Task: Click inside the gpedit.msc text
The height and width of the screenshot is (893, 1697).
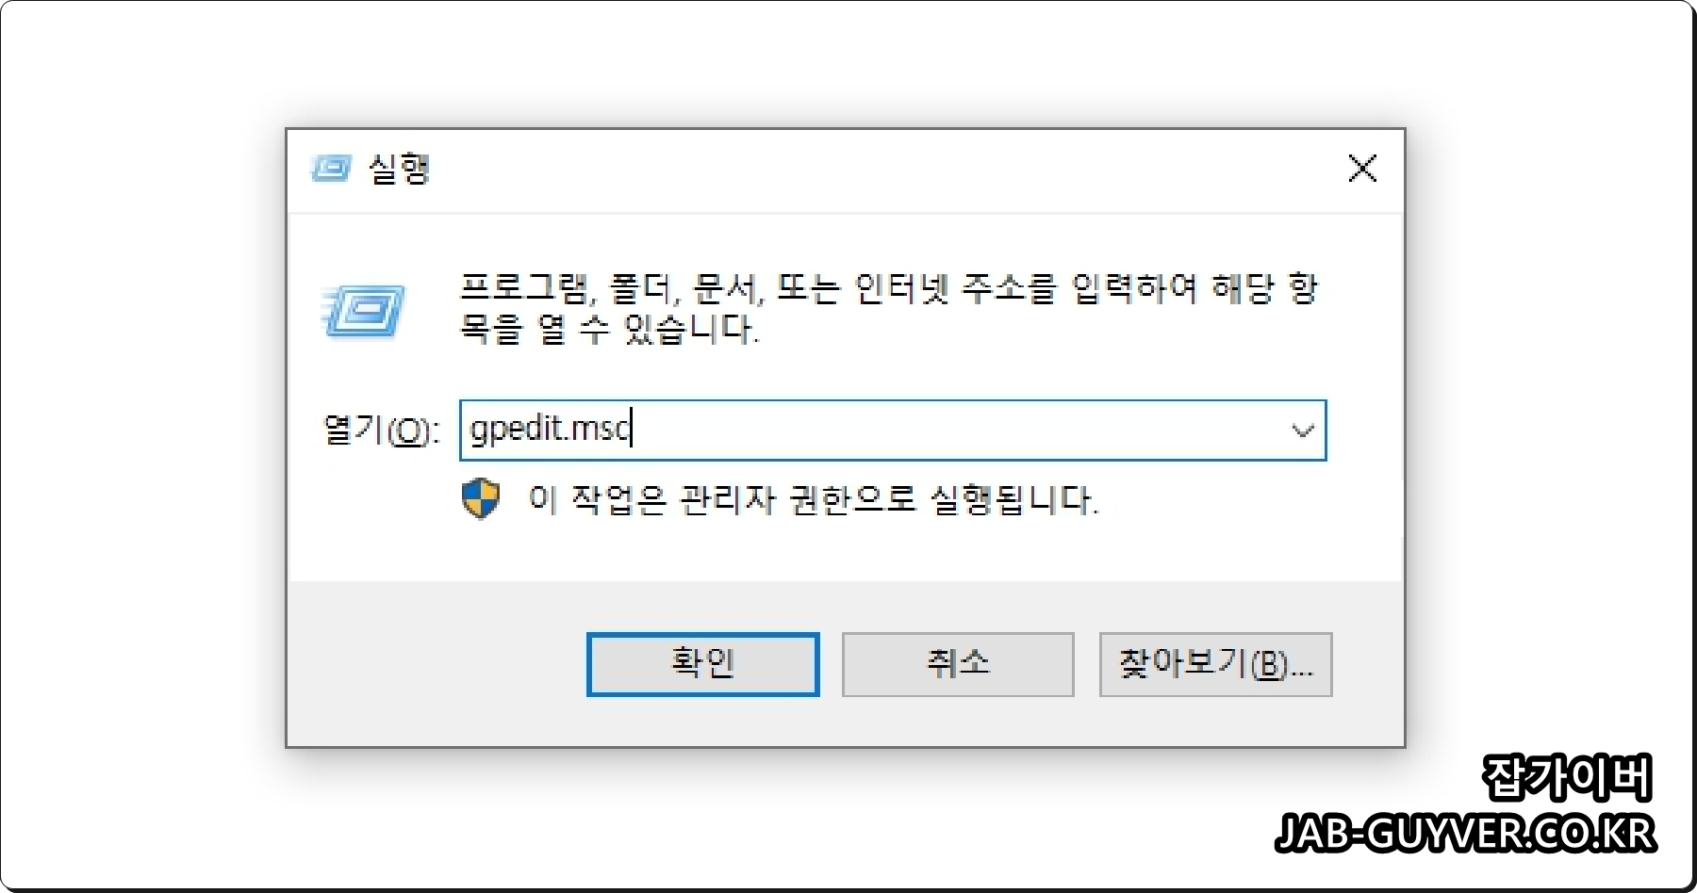Action: coord(550,430)
